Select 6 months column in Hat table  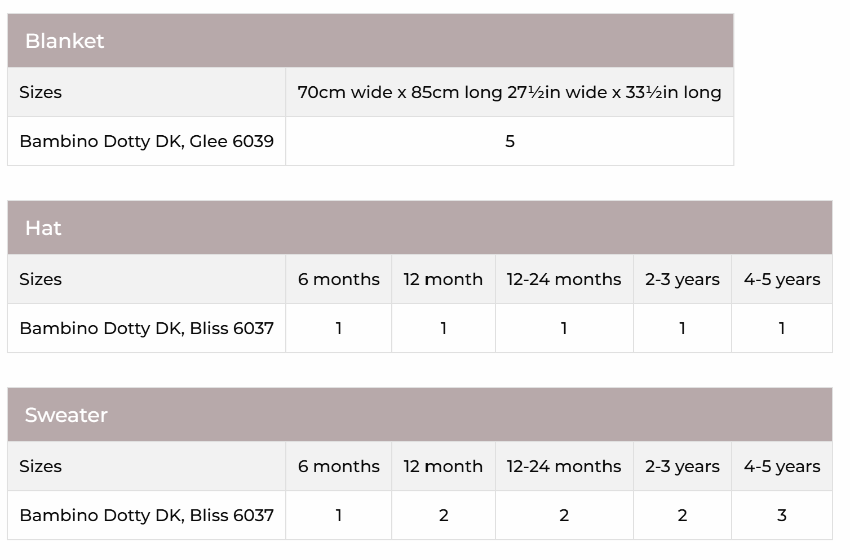pos(338,279)
